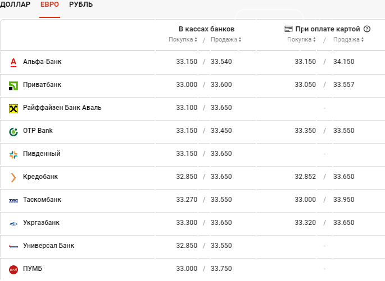The width and height of the screenshot is (385, 281).
Task: Click the OTP Bank green logo icon
Action: point(13,132)
